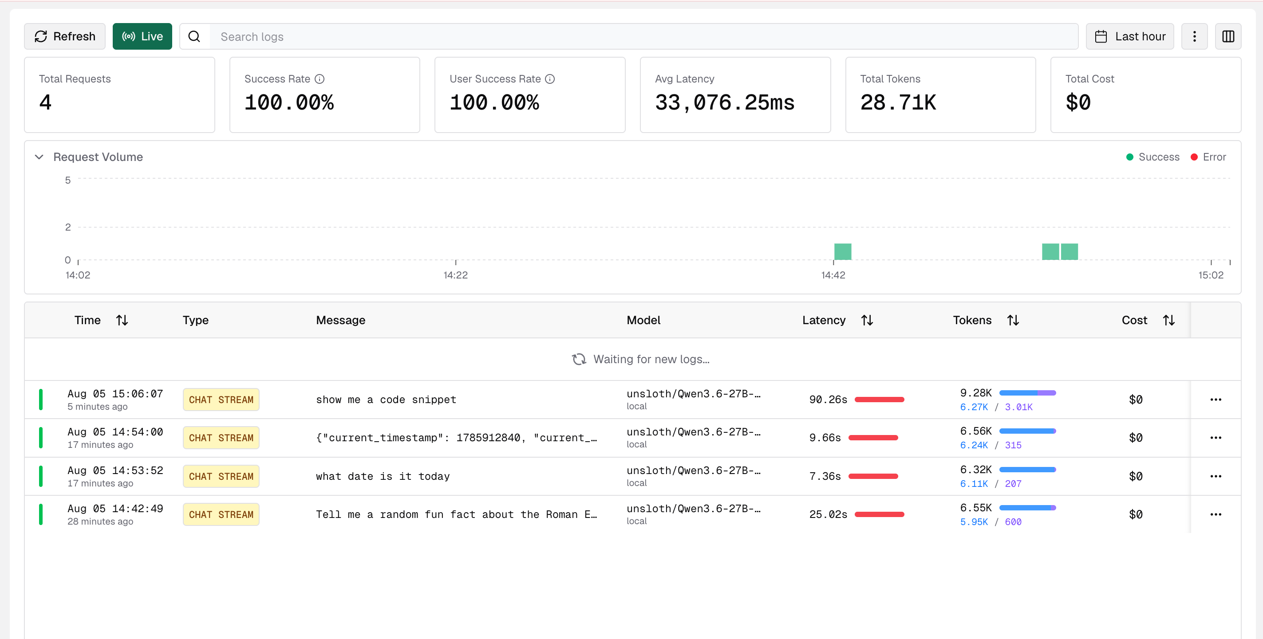Click the Waiting for new logs spinner icon
Viewport: 1263px width, 639px height.
pos(579,359)
